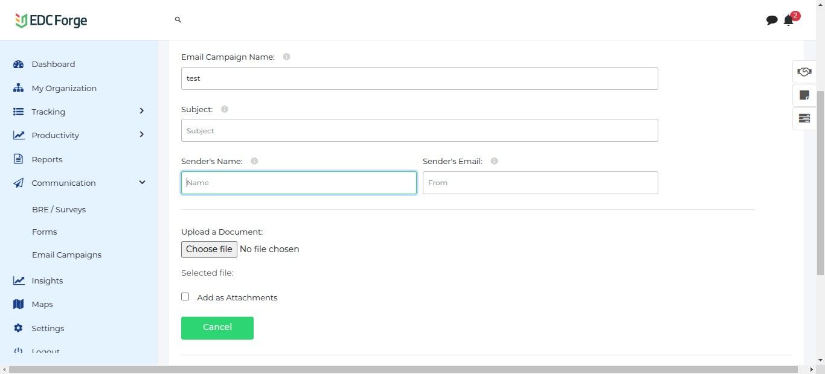825x374 pixels.
Task: Click the Sender's Email From field
Action: coord(540,183)
